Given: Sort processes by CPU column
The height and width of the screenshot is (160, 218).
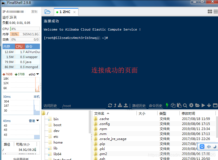Looking at the screenshot, I should (x=20, y=46).
